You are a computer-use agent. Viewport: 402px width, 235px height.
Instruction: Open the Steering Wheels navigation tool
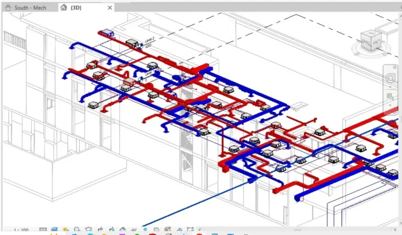click(391, 78)
